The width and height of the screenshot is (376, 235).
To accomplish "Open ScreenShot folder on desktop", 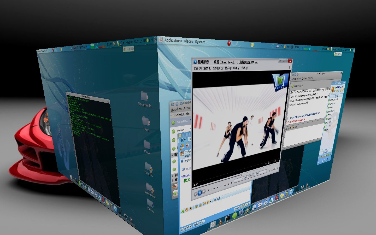I will pyautogui.click(x=150, y=190).
